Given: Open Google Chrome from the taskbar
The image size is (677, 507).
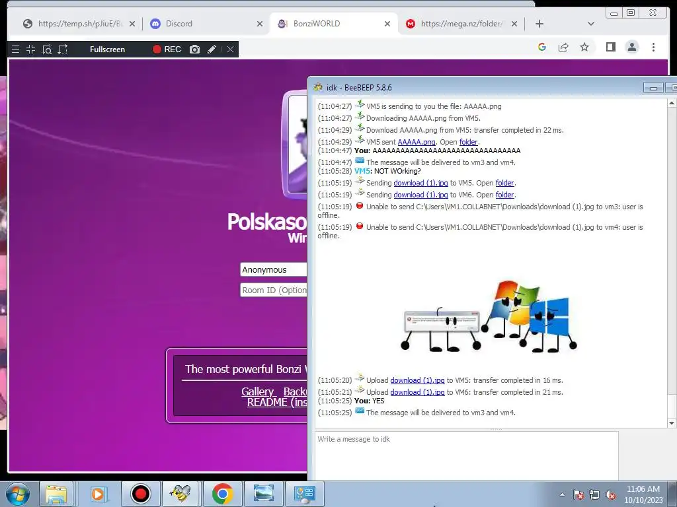Looking at the screenshot, I should [223, 494].
